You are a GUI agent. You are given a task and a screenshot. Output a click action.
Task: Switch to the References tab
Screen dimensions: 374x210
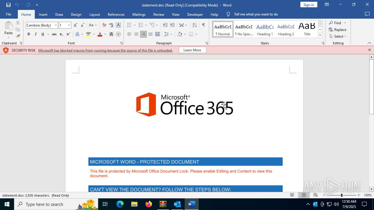click(x=116, y=14)
